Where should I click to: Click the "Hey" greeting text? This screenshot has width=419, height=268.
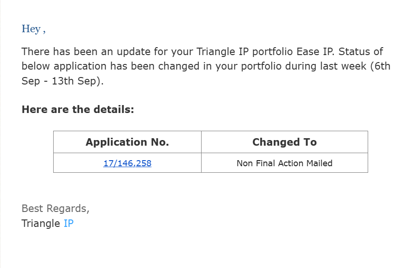pyautogui.click(x=31, y=29)
